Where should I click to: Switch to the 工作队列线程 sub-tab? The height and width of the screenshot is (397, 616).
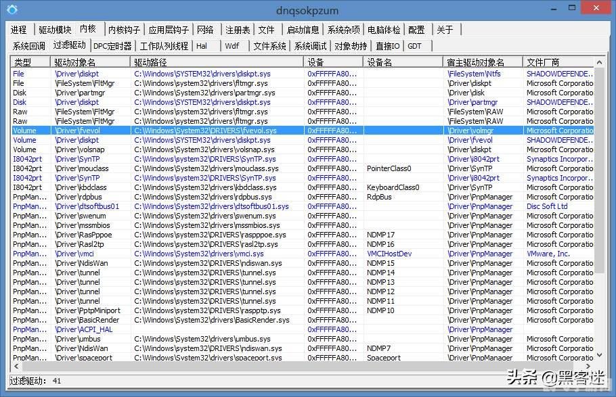point(164,46)
